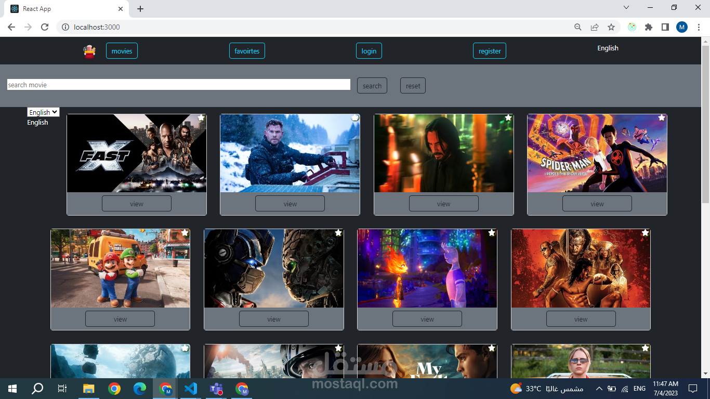710x399 pixels.
Task: Open Task View on the taskbar
Action: click(x=62, y=389)
